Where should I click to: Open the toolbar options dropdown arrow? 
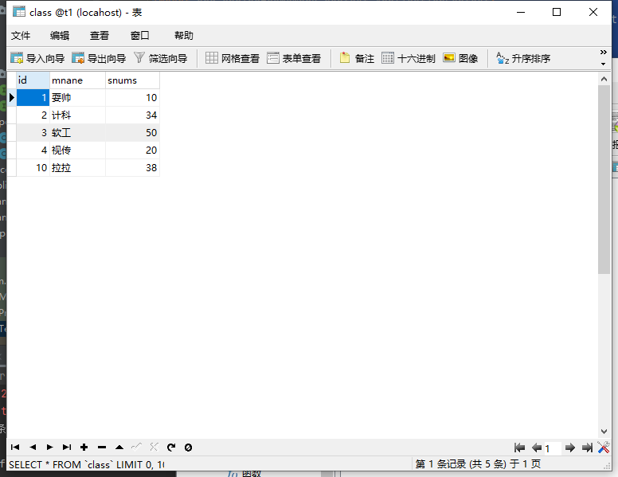pyautogui.click(x=604, y=64)
